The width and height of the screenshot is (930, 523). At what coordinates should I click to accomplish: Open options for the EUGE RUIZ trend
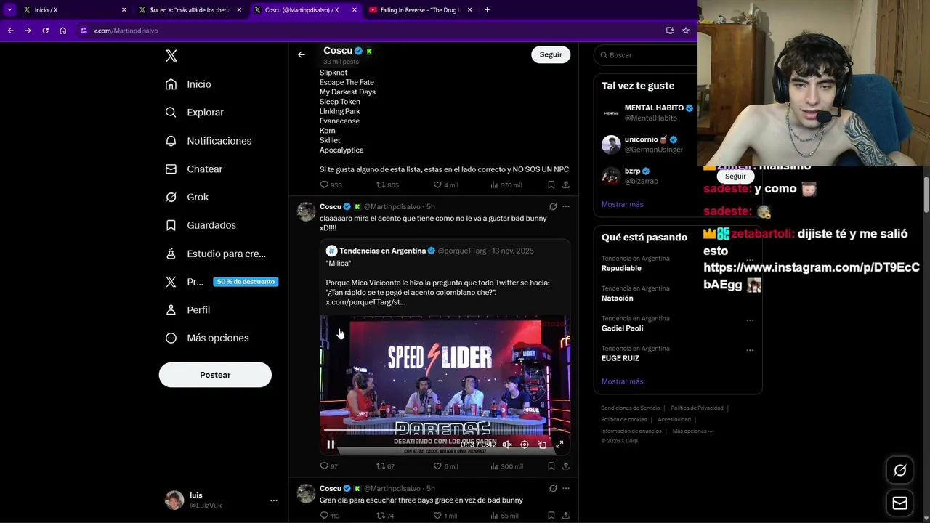click(x=750, y=350)
